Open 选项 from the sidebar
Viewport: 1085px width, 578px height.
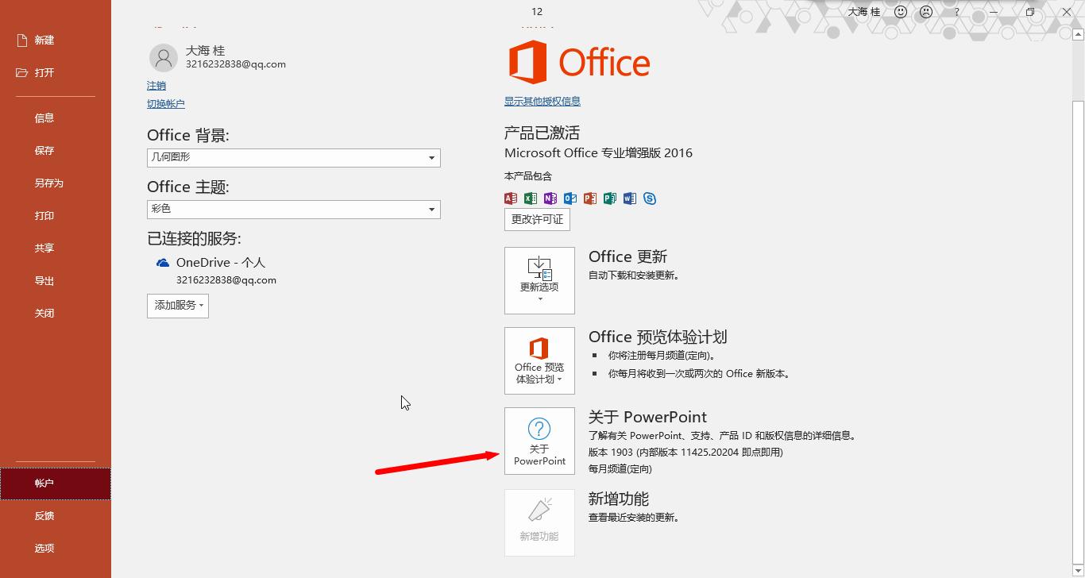[44, 549]
